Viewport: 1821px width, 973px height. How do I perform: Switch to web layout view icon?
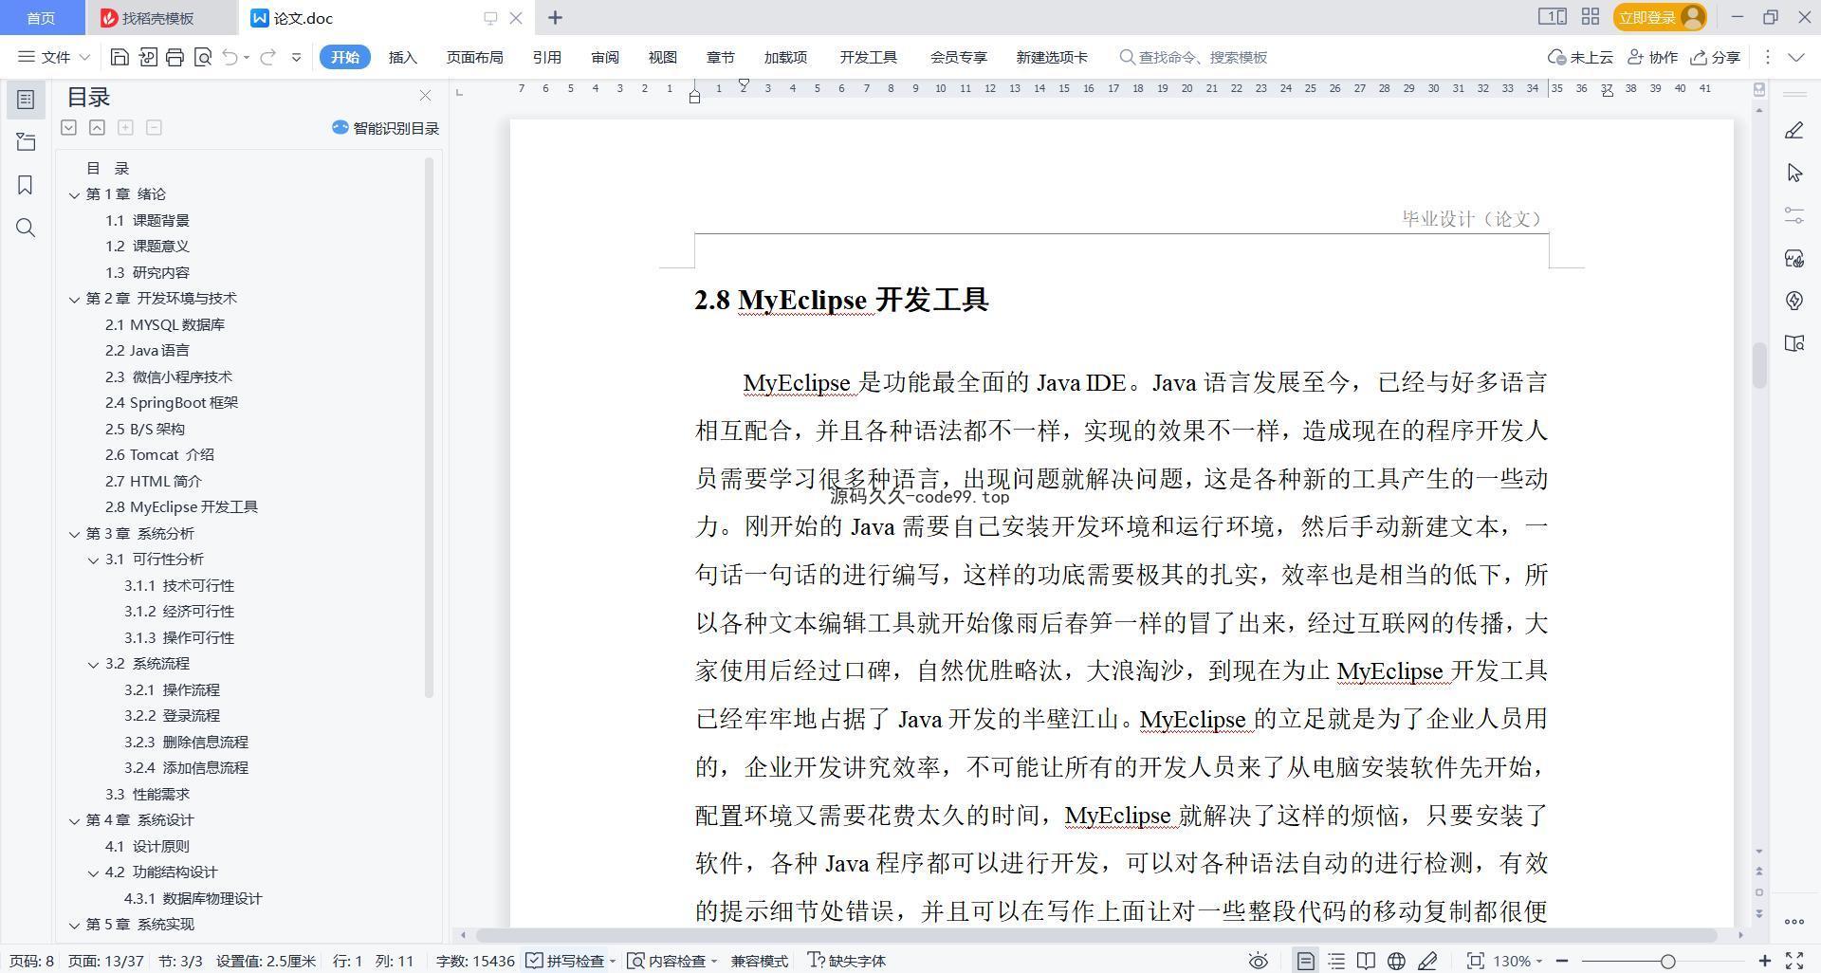[x=1396, y=961]
